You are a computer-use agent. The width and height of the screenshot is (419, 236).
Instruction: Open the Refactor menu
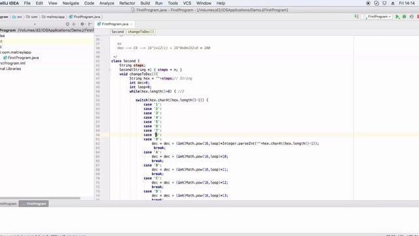coord(127,3)
